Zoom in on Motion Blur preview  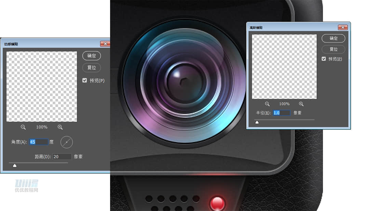coord(60,127)
